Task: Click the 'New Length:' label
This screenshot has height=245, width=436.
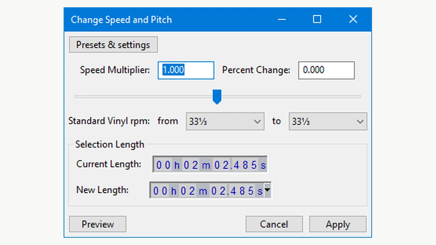Action: 102,189
